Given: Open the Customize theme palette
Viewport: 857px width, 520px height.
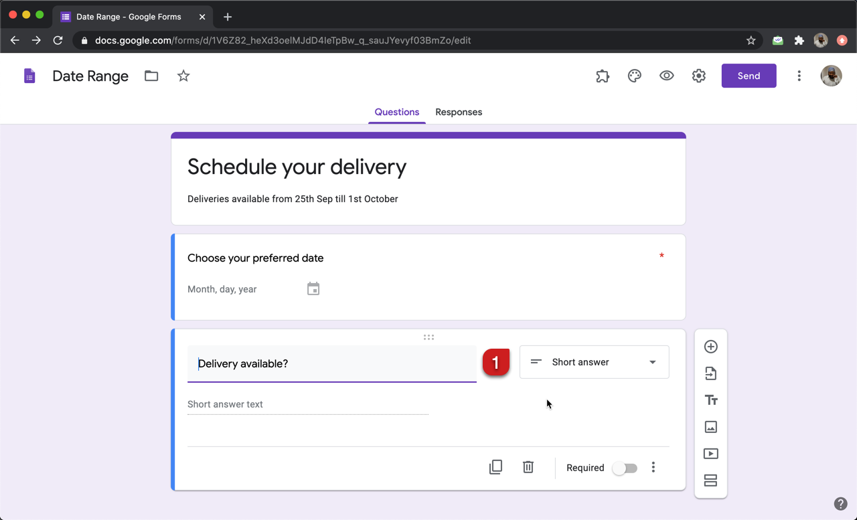Looking at the screenshot, I should click(635, 76).
